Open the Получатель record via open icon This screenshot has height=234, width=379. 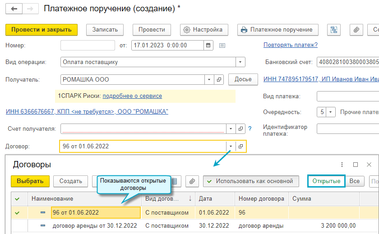pos(219,79)
